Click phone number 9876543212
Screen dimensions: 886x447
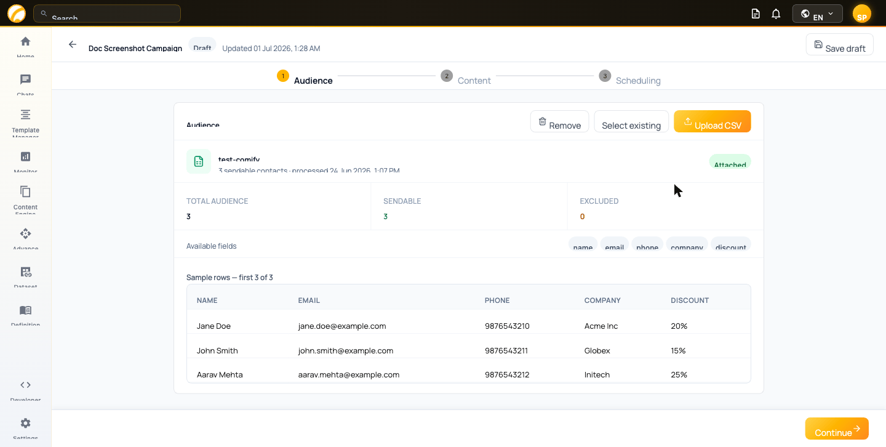coord(507,374)
